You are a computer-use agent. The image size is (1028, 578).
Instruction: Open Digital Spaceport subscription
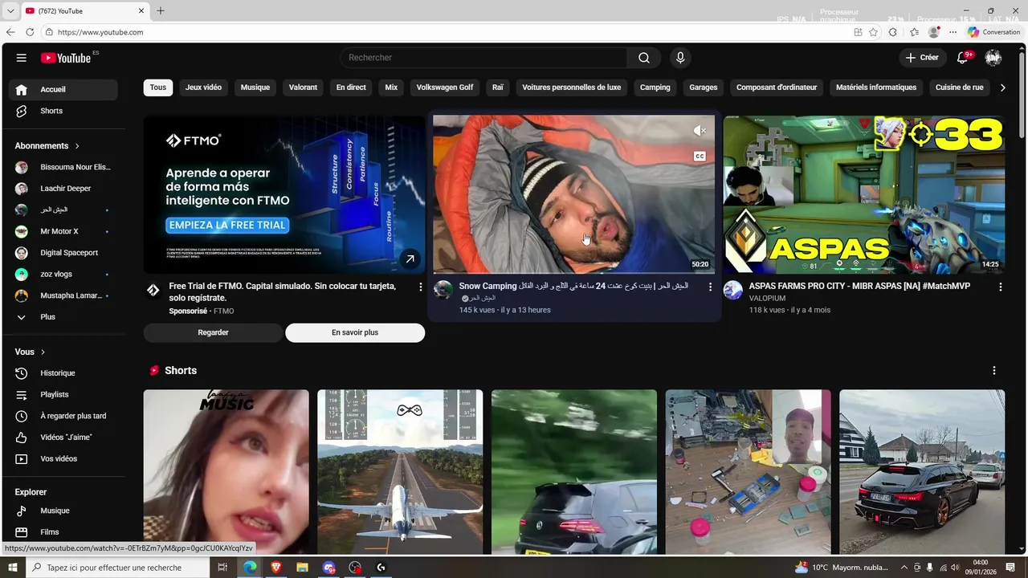coord(63,253)
